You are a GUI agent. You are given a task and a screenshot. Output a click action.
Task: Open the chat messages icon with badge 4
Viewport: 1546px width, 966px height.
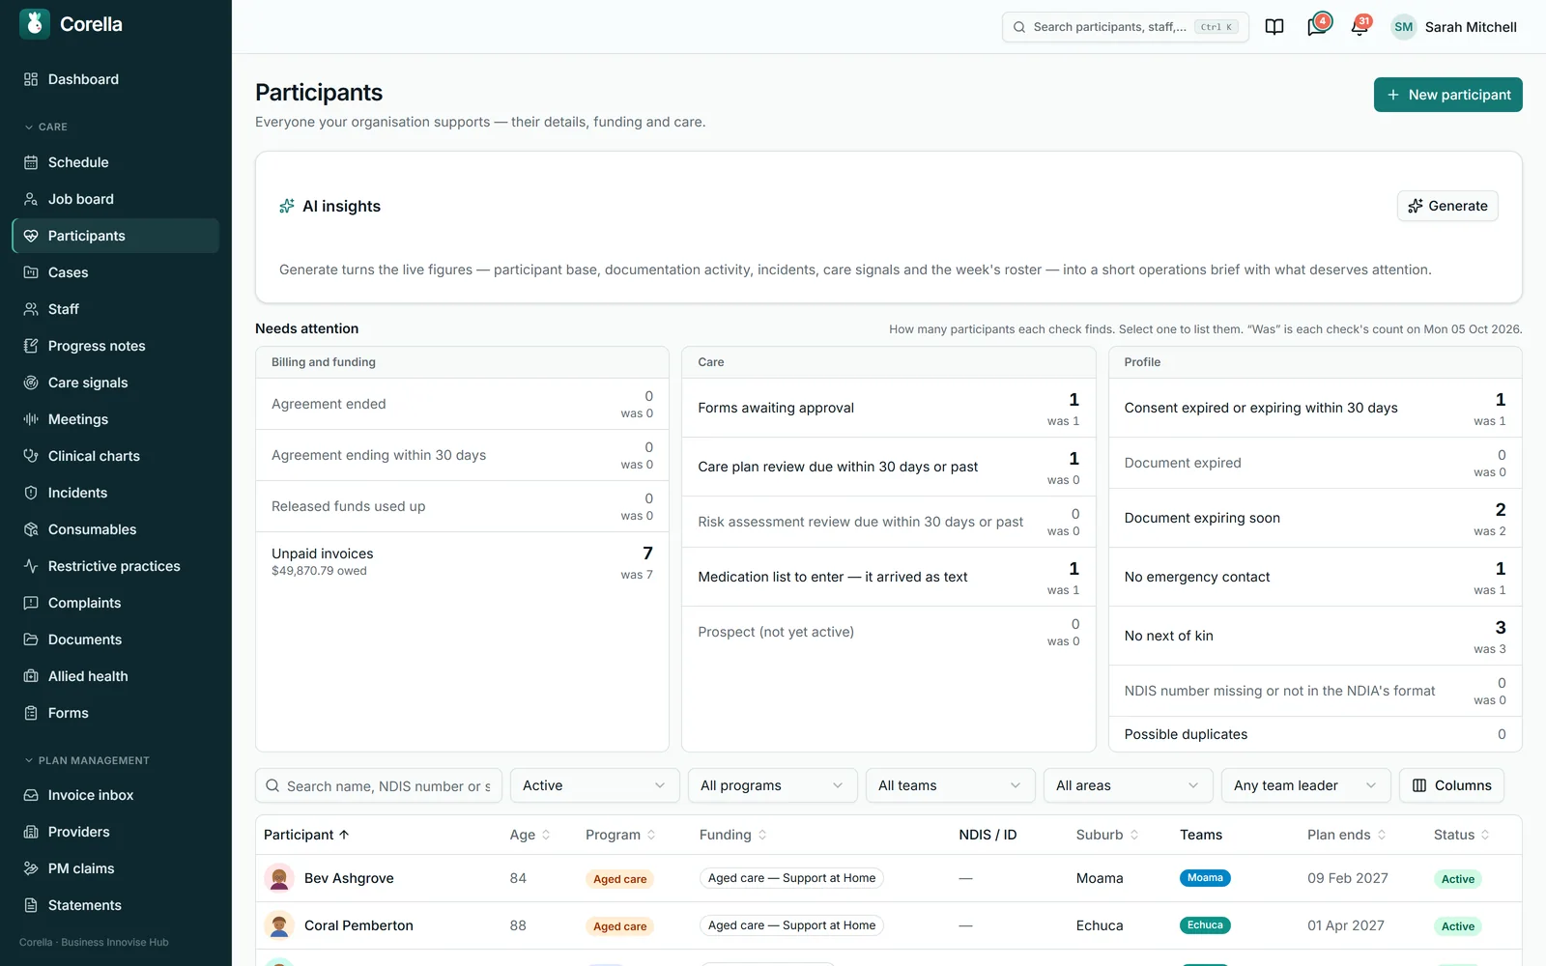tap(1318, 26)
